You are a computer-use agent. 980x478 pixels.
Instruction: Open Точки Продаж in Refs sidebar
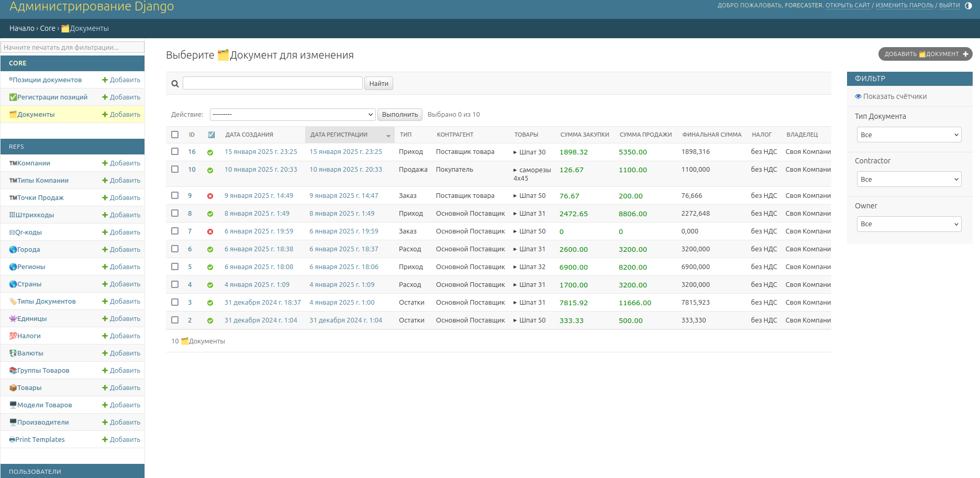36,198
